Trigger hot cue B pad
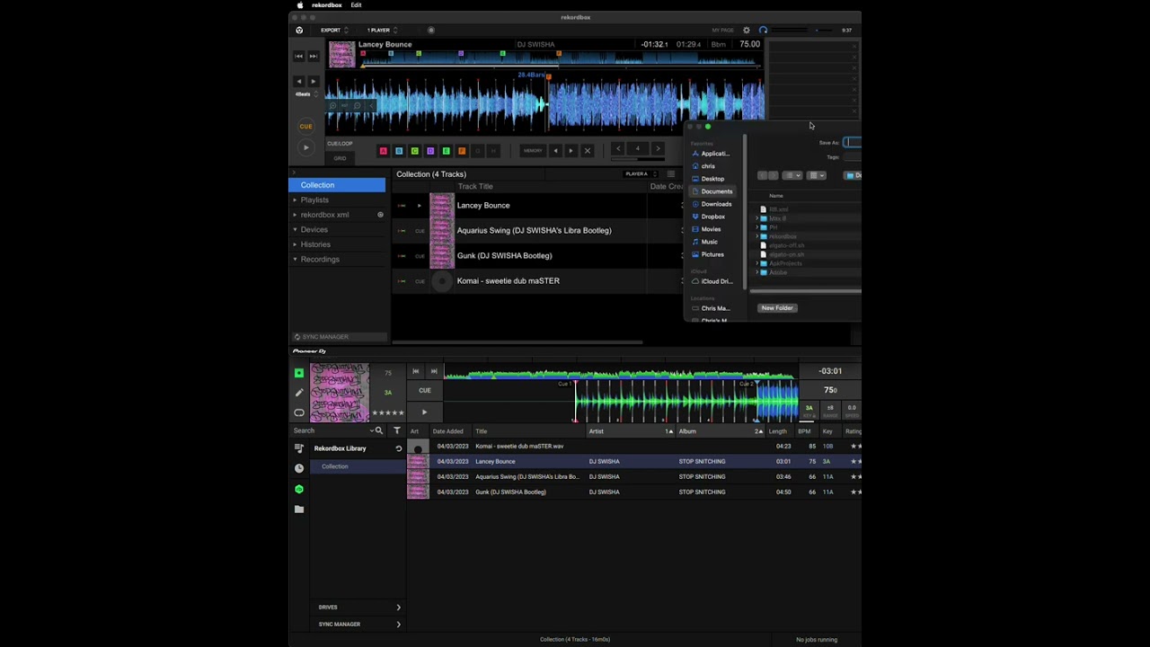This screenshot has width=1150, height=647. [x=399, y=151]
